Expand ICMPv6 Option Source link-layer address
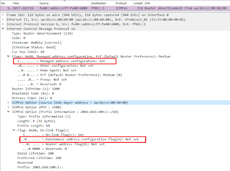This screenshot has width=230, height=171. coord(9,103)
